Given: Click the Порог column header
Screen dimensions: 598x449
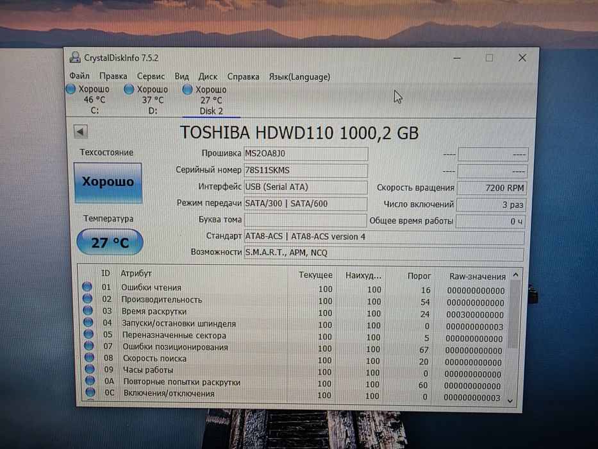Looking at the screenshot, I should click(419, 276).
